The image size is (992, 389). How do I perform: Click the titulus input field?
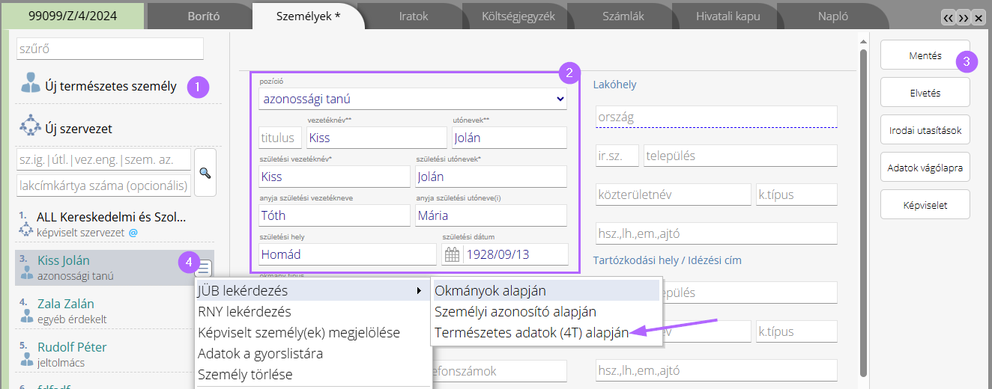(x=280, y=138)
